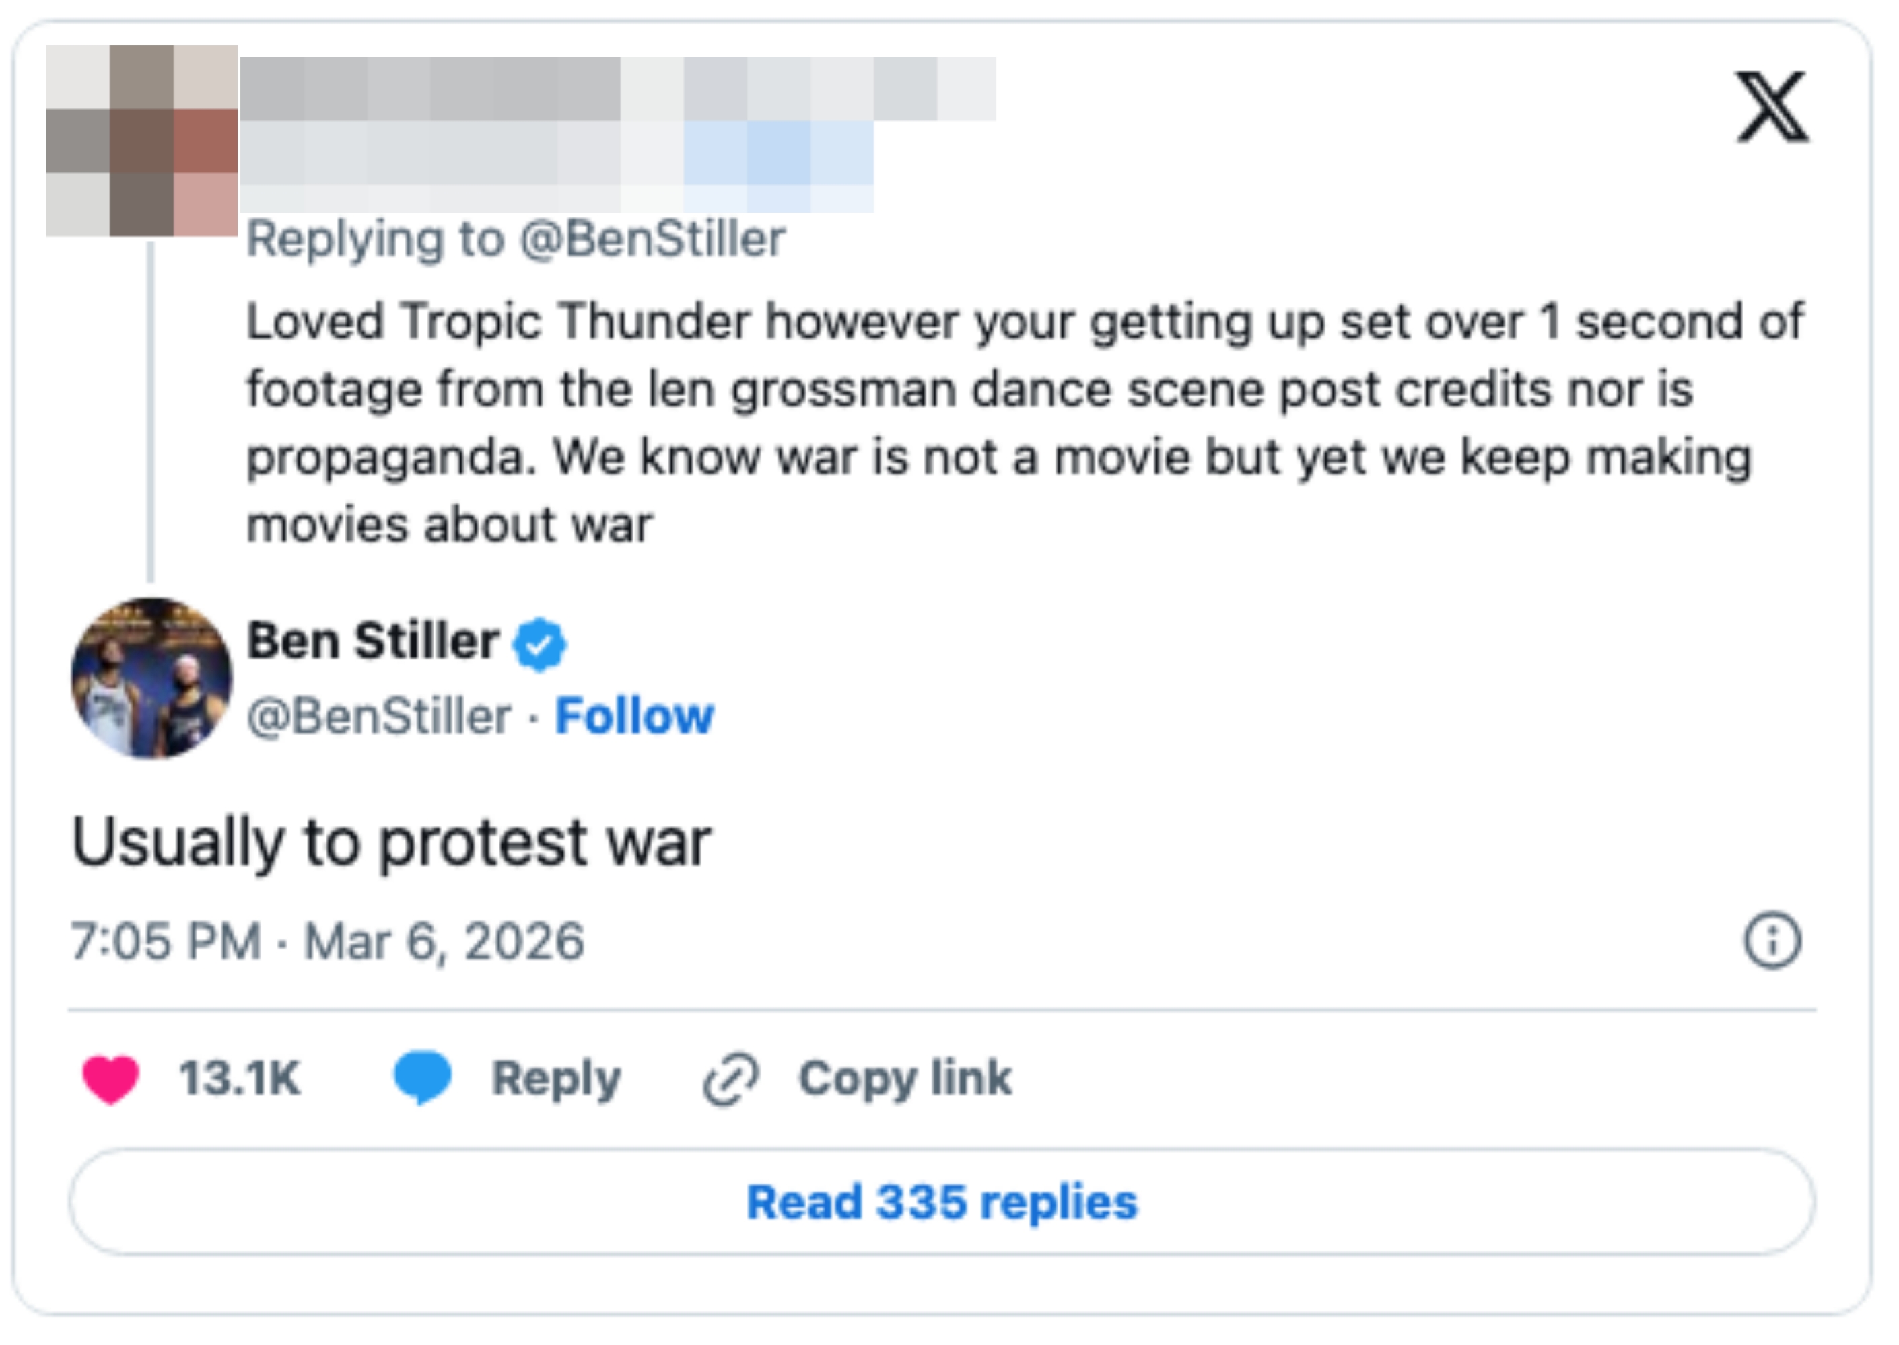Click the Copy link label

(905, 1079)
